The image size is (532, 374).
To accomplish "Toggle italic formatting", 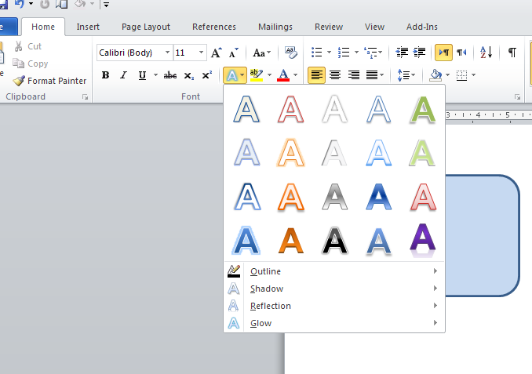I will click(x=123, y=75).
